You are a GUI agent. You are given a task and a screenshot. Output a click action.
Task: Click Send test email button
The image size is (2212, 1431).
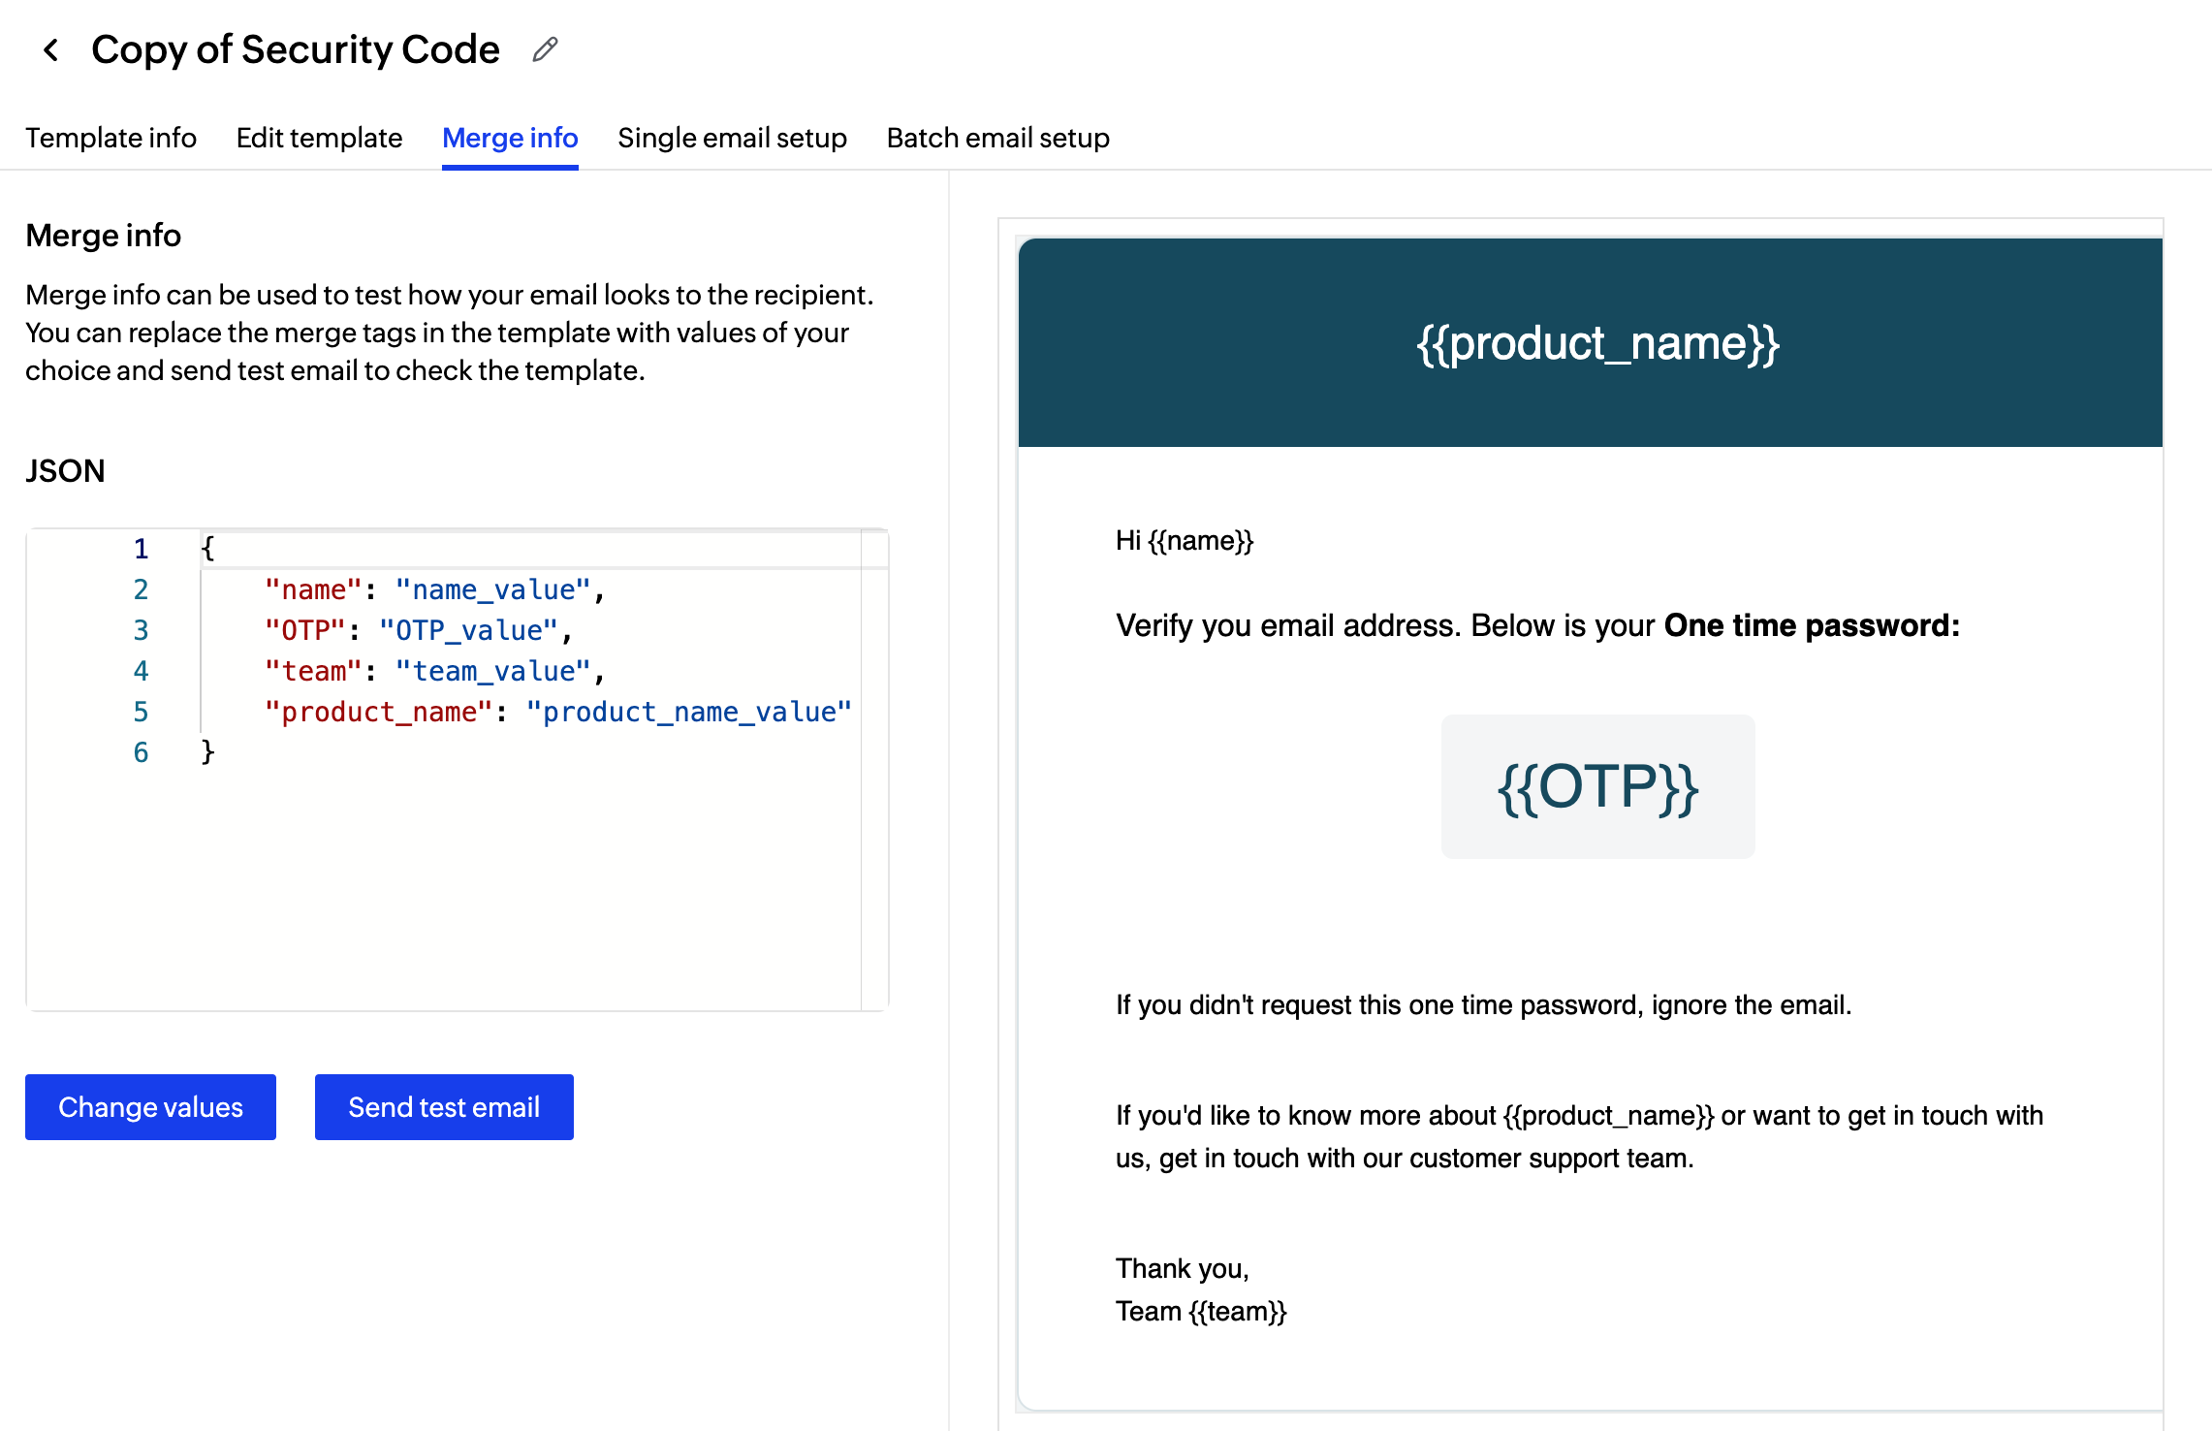pyautogui.click(x=444, y=1107)
